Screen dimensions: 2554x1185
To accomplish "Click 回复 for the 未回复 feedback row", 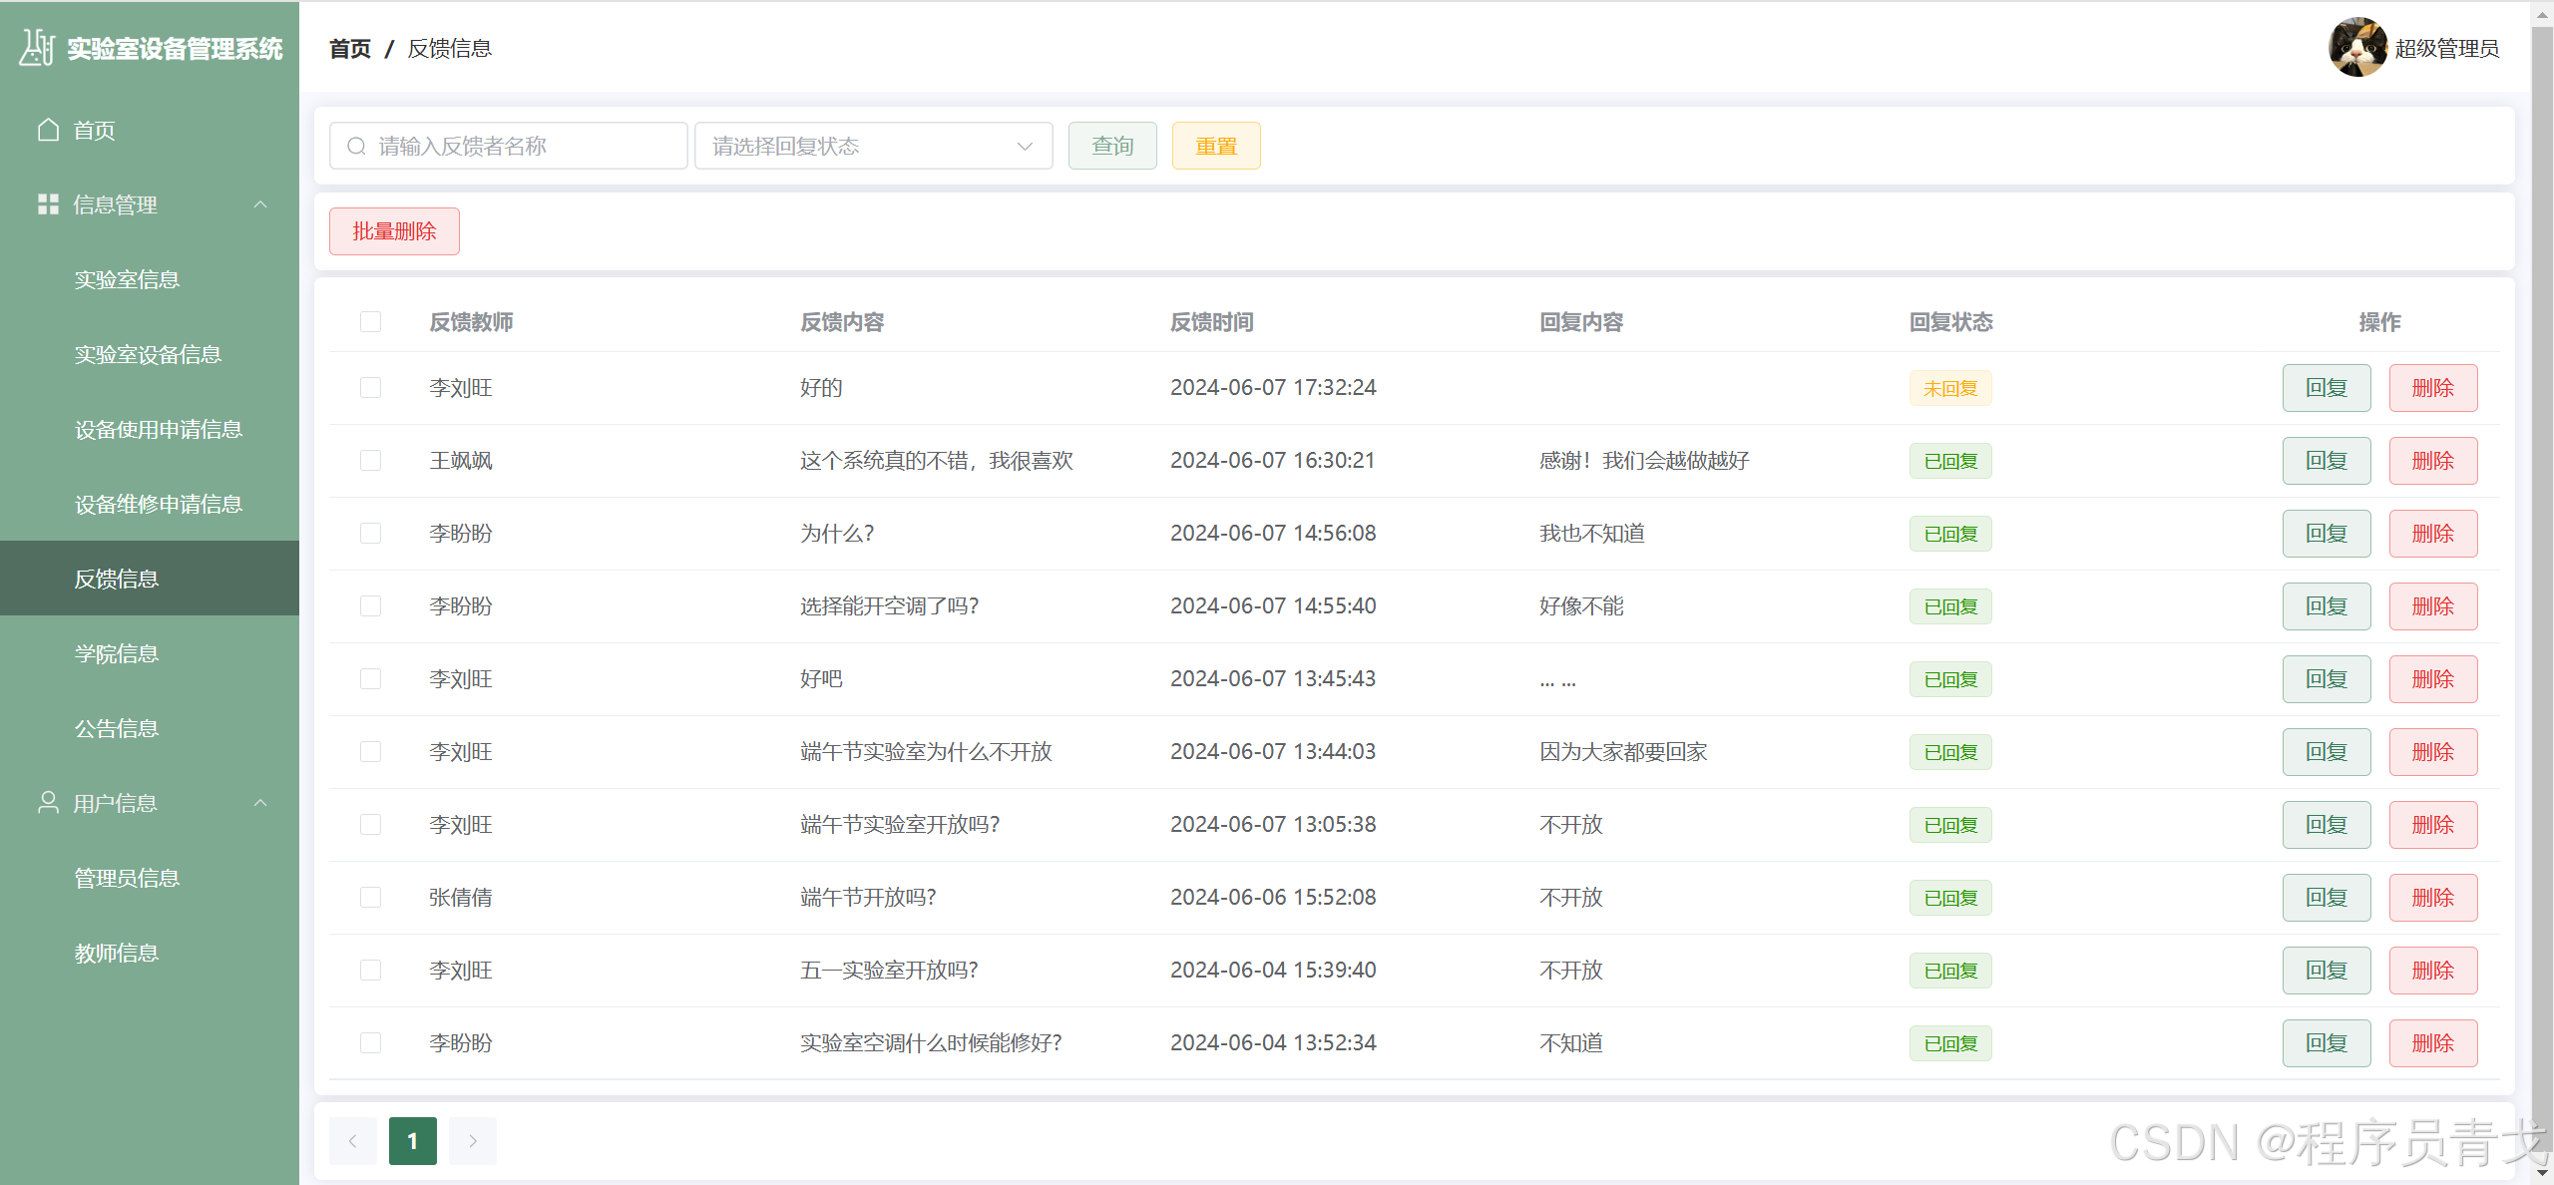I will [x=2326, y=388].
